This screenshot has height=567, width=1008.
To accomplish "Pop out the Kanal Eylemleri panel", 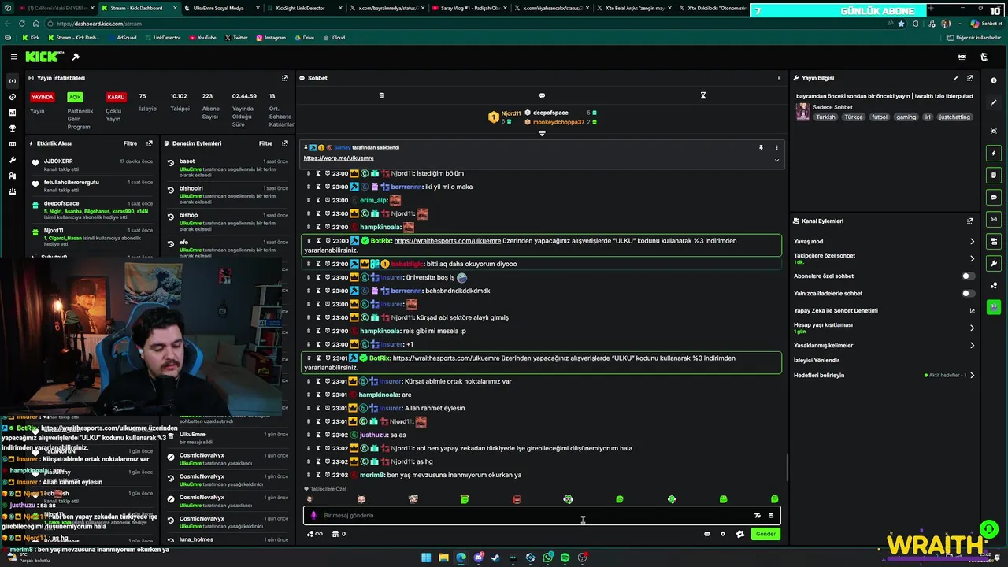I will tap(970, 221).
